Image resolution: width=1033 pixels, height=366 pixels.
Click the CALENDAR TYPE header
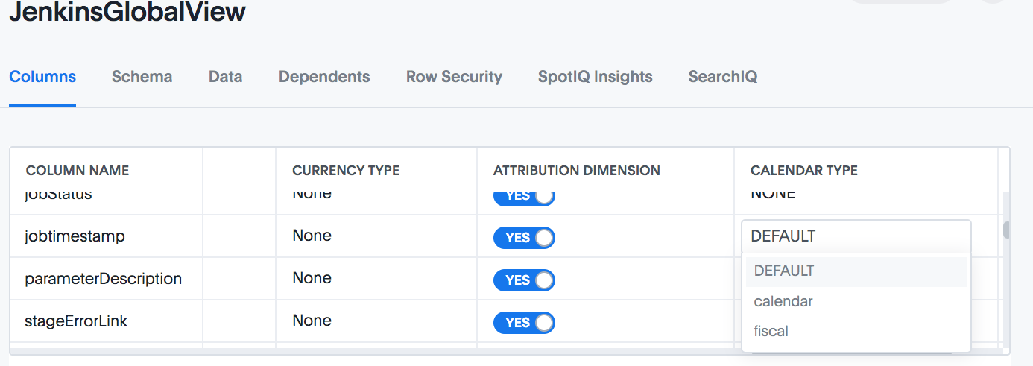point(804,171)
